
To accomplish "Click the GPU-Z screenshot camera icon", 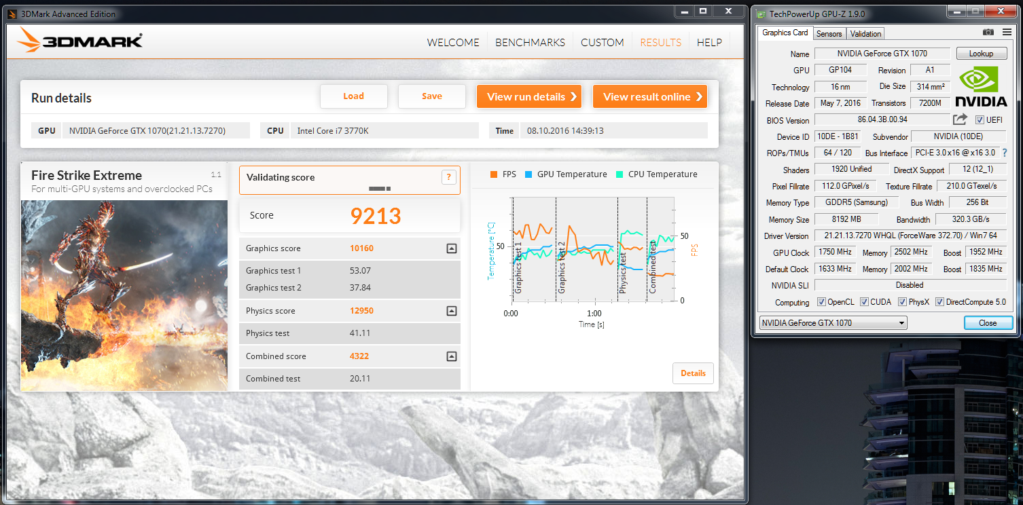I will [x=988, y=33].
